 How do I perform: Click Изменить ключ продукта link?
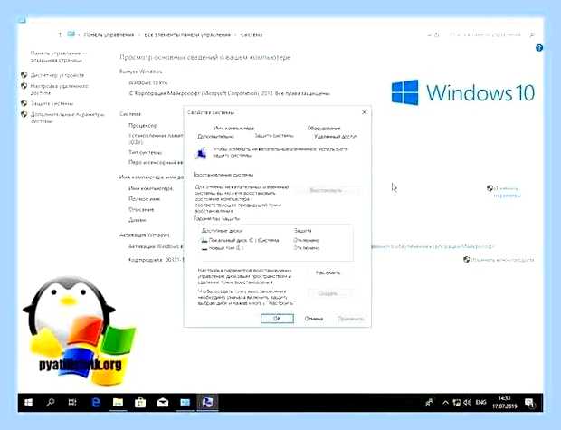(502, 260)
